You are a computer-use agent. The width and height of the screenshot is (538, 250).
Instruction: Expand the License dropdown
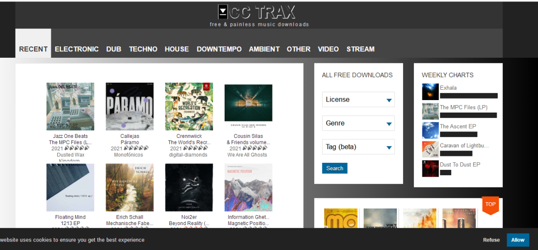[358, 100]
